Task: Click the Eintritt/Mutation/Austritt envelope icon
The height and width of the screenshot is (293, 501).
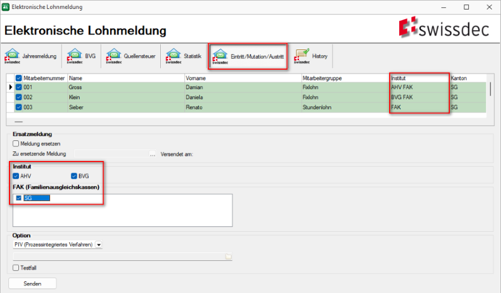Action: (220, 56)
